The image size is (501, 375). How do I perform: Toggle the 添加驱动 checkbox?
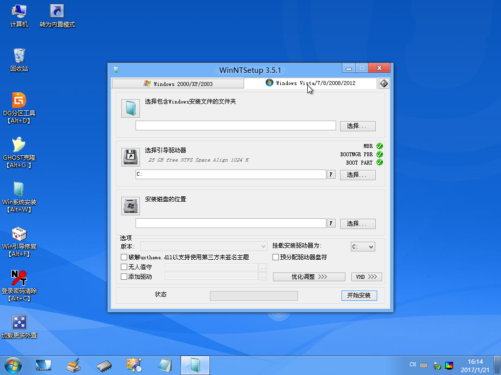click(x=124, y=277)
